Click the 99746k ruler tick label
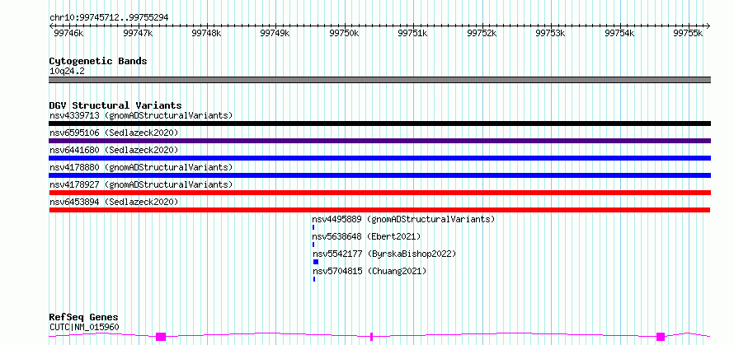 pos(68,33)
